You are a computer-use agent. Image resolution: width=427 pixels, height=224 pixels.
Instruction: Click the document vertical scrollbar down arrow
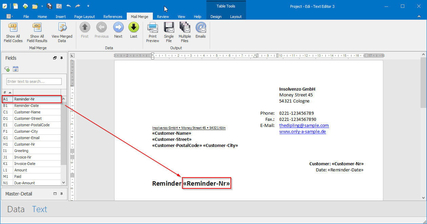[423, 198]
